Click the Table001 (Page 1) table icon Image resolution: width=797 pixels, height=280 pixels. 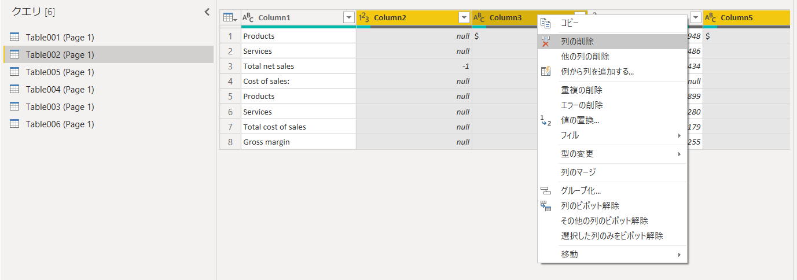tap(15, 37)
